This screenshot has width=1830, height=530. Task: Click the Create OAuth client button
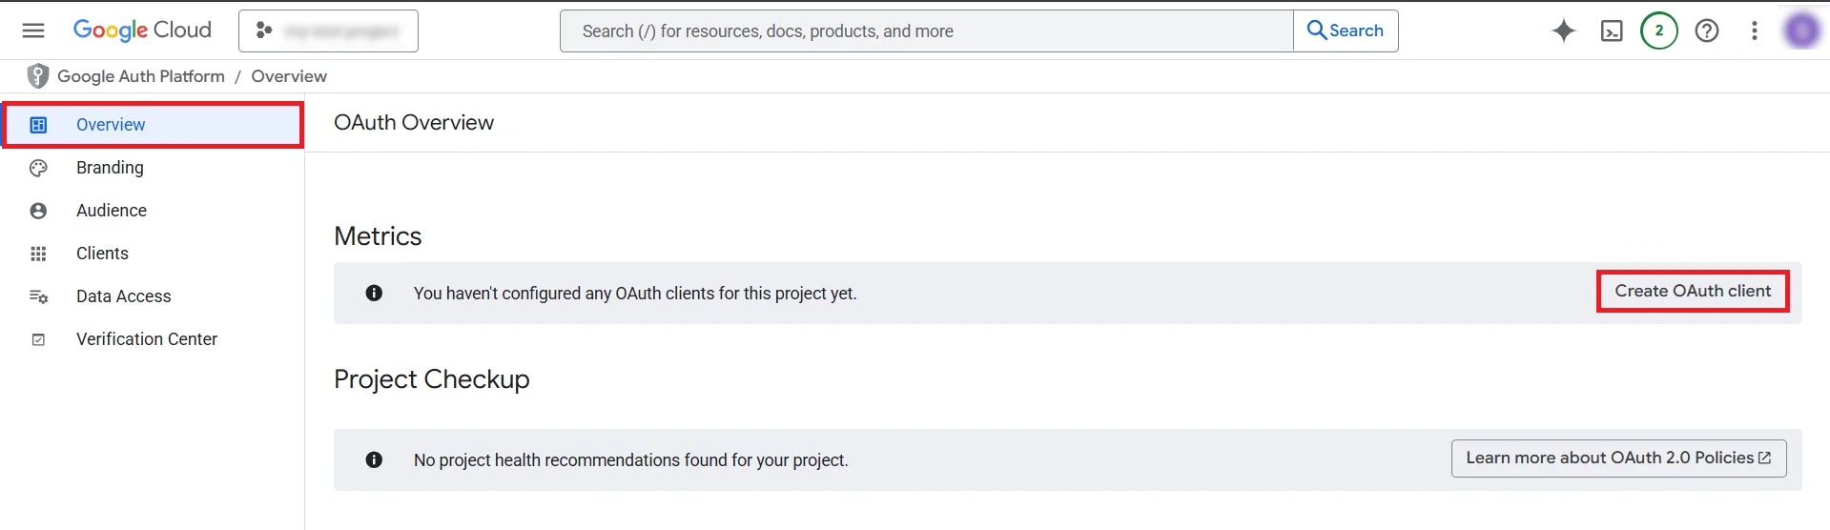pos(1693,291)
